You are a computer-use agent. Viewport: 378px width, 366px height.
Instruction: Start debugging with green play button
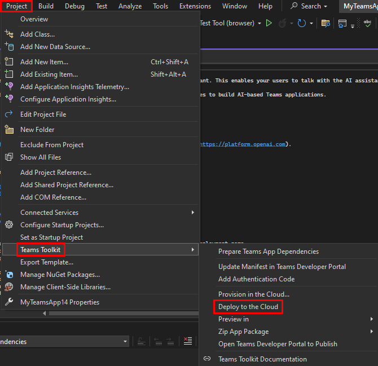pyautogui.click(x=269, y=23)
